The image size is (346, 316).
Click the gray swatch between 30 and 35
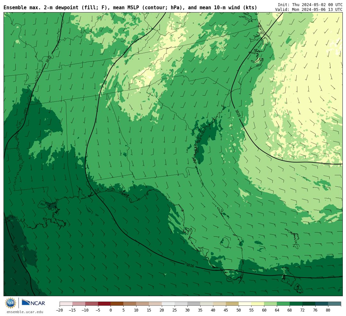pos(194,304)
